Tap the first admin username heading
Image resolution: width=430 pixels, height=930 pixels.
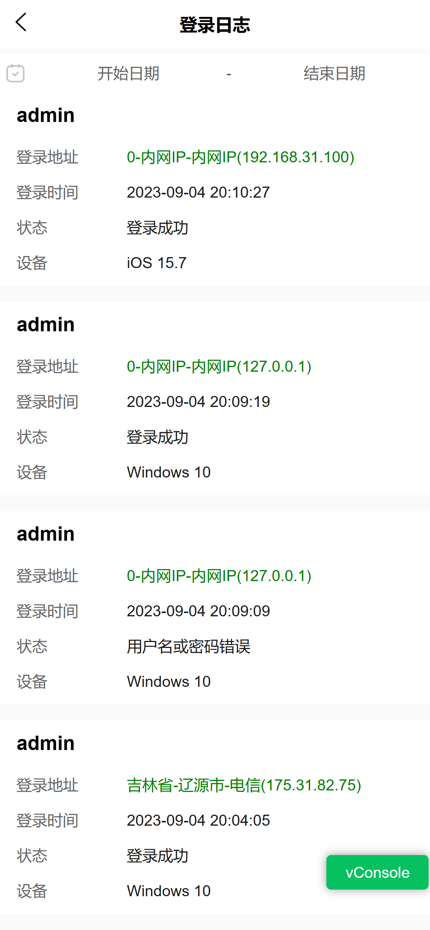pos(46,115)
